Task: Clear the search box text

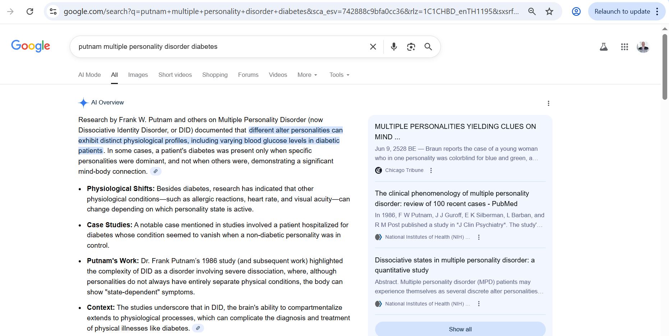Action: click(x=373, y=47)
